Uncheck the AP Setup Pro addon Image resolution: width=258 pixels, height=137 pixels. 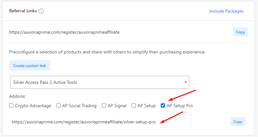pos(163,106)
